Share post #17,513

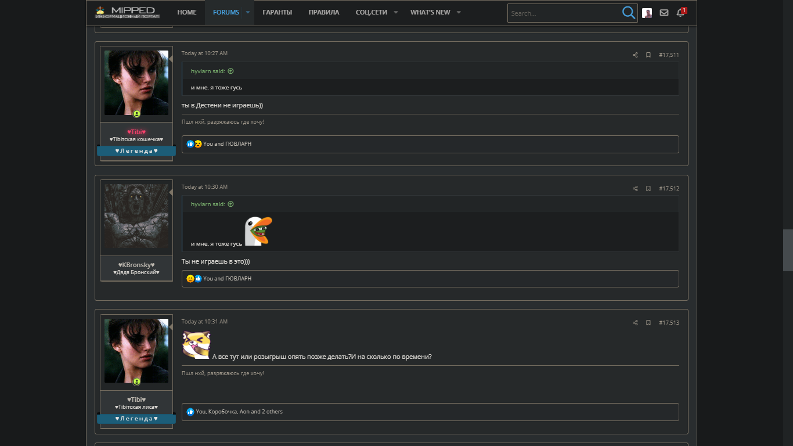pyautogui.click(x=635, y=323)
